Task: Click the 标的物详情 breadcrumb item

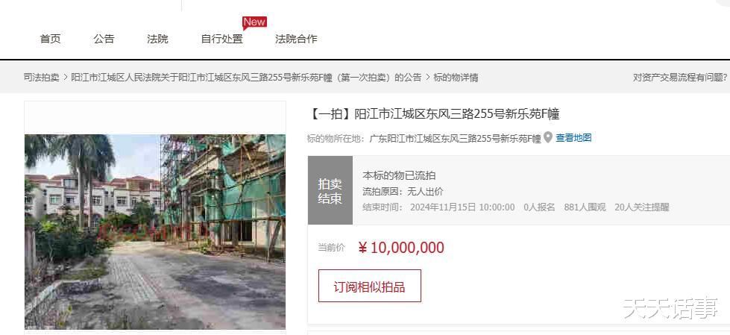Action: click(x=456, y=78)
